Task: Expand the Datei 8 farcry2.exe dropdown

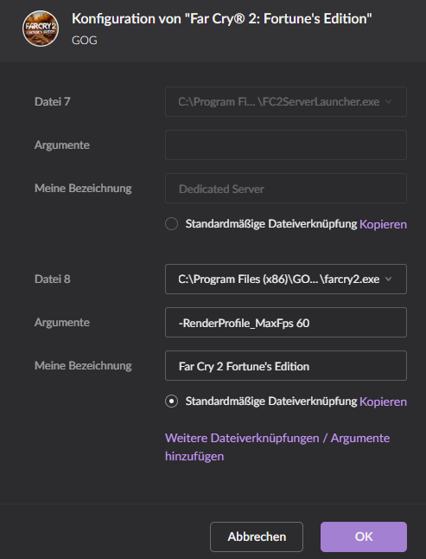Action: (286, 279)
